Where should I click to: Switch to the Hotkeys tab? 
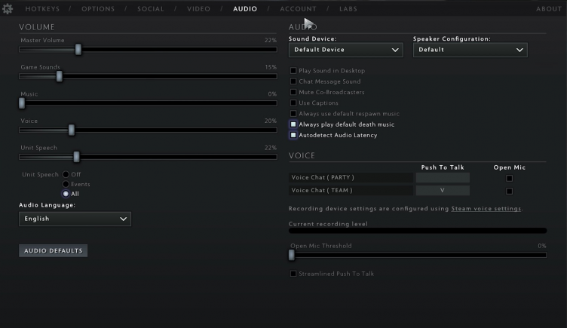coord(42,9)
